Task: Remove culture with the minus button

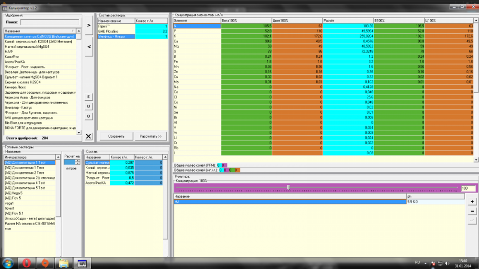Action: [x=472, y=211]
